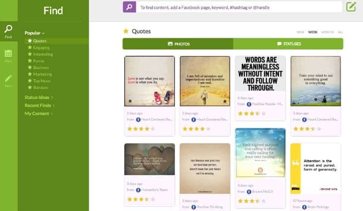Open the compose post icon

tap(351, 7)
